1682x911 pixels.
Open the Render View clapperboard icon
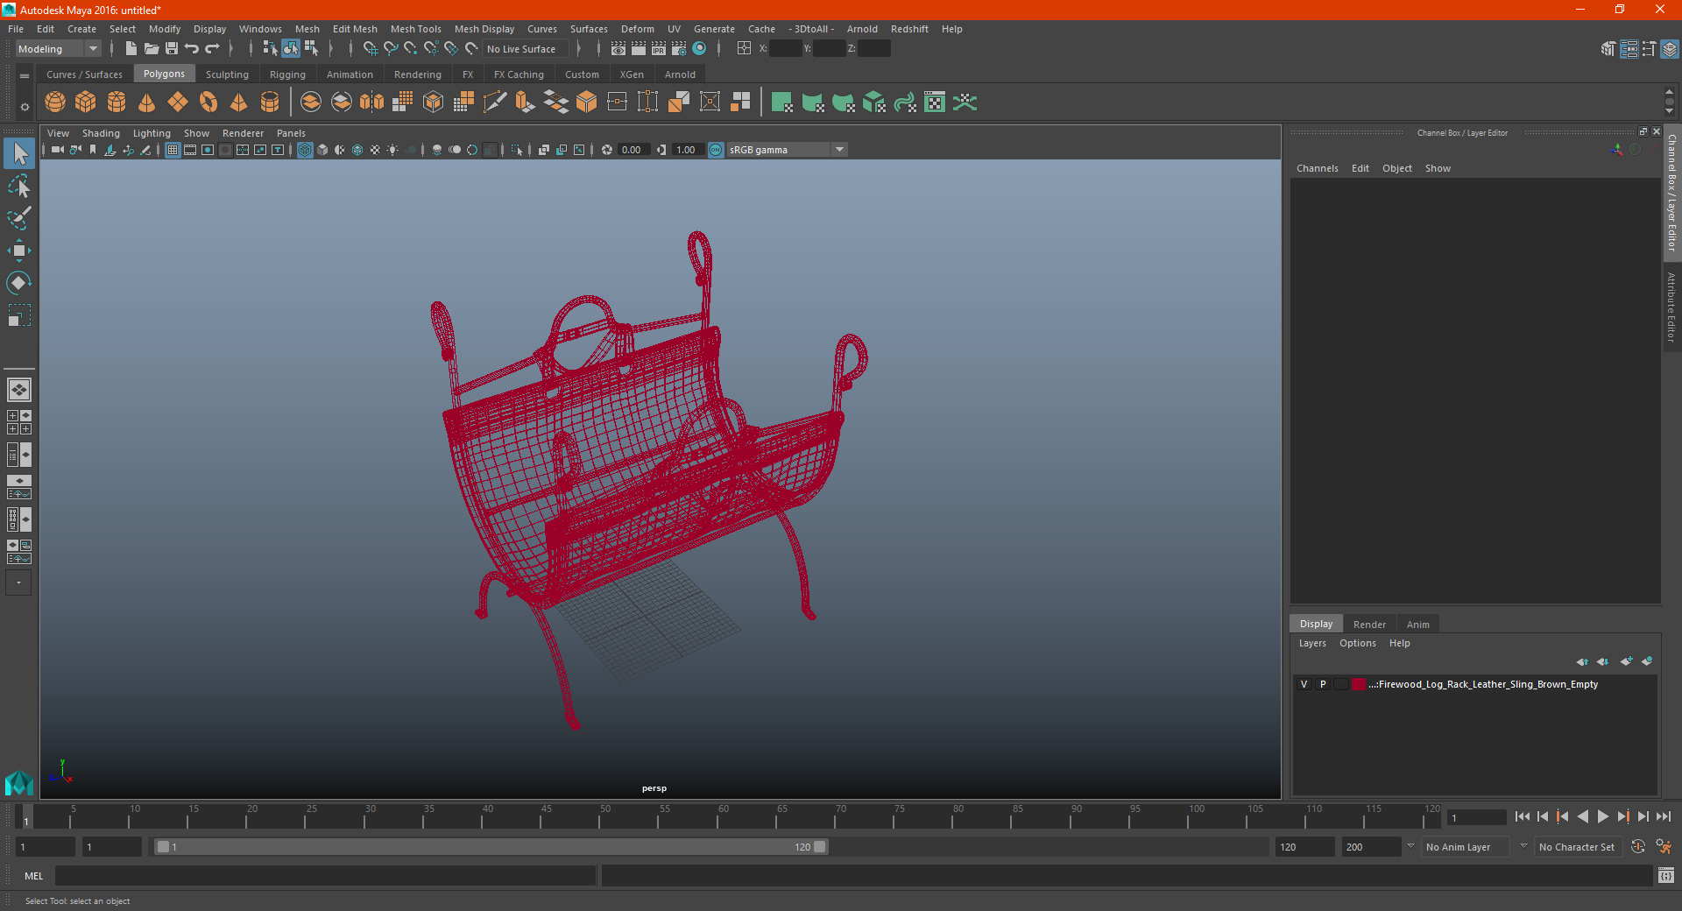tap(618, 49)
